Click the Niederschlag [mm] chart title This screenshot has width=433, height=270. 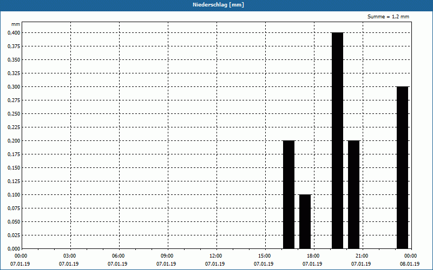click(216, 5)
